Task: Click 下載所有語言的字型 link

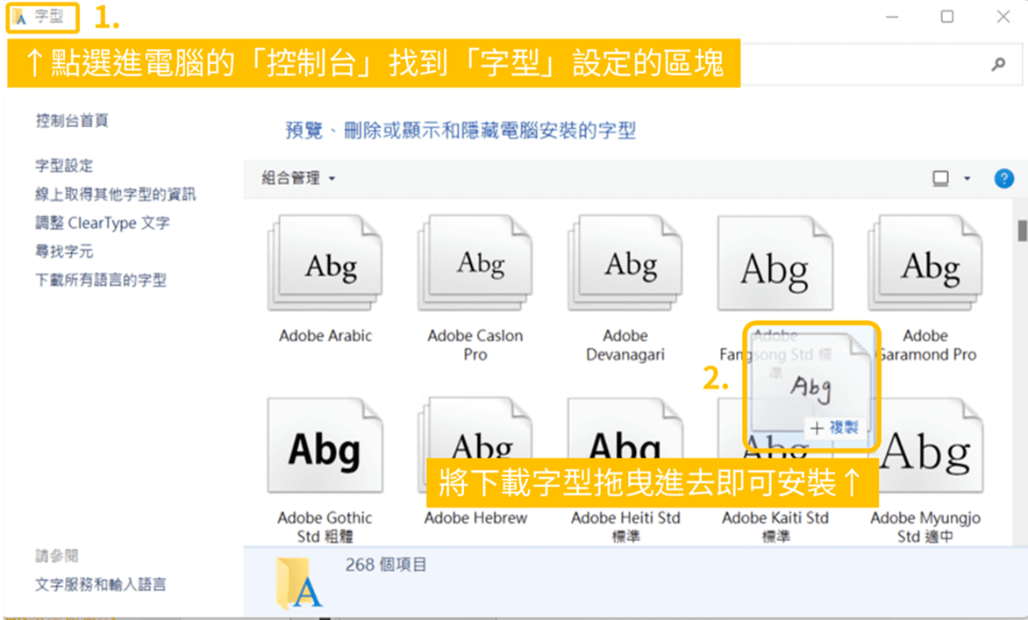Action: tap(101, 281)
